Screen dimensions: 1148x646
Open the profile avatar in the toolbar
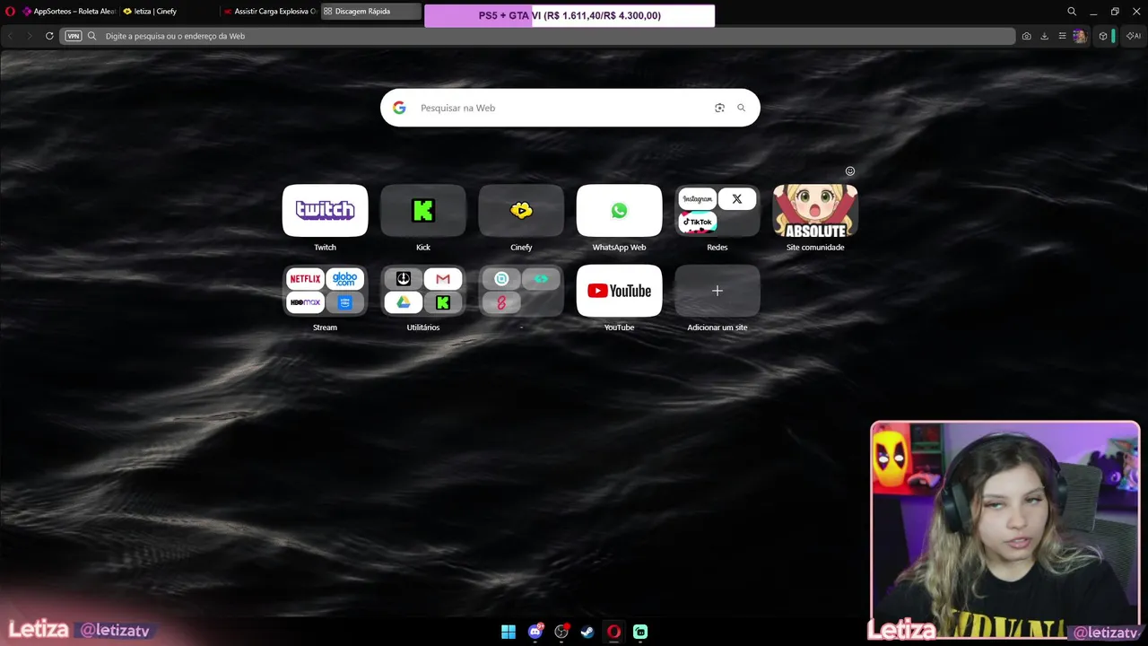[x=1080, y=36]
